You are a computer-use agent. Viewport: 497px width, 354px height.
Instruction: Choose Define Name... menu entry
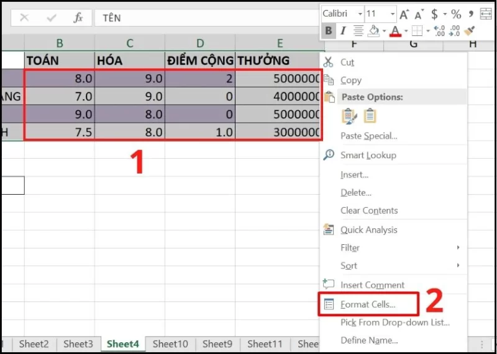393,340
